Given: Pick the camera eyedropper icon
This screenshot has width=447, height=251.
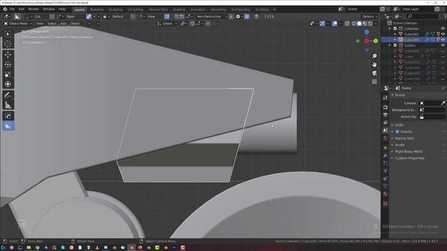Looking at the screenshot, I should (443, 103).
